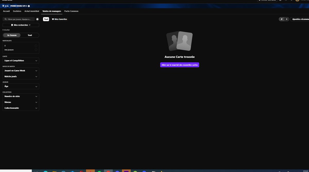Click the player or team filter search field

tap(19, 19)
